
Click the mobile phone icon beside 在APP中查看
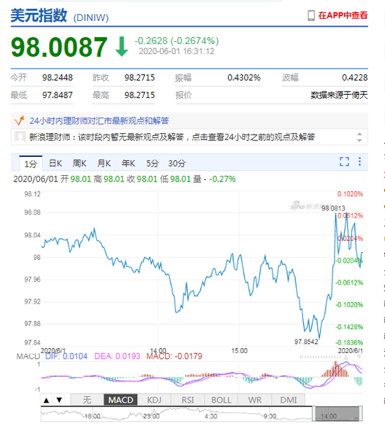(311, 15)
